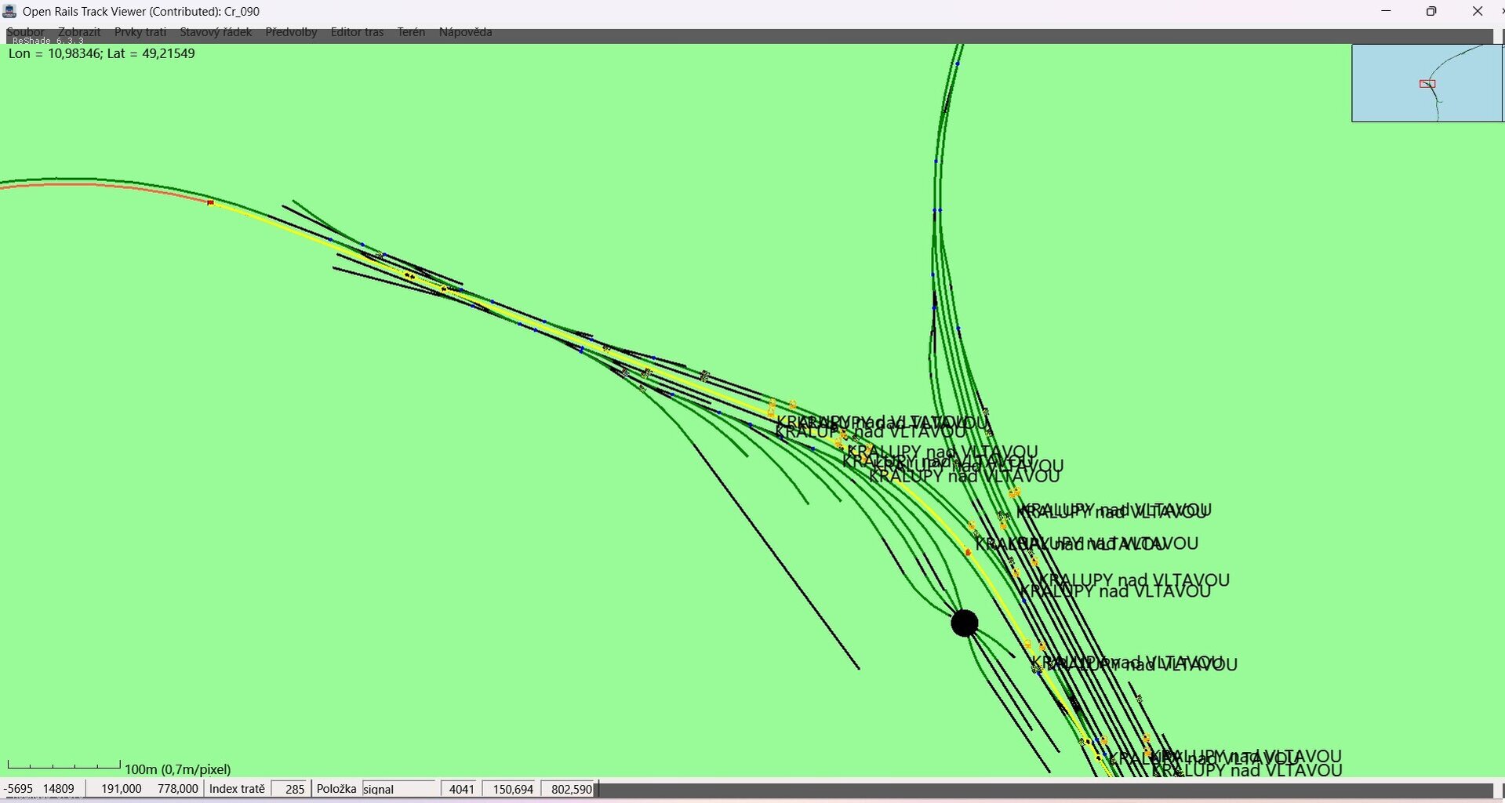Close the Open Rails Track Viewer window
This screenshot has width=1505, height=803.
(x=1478, y=11)
